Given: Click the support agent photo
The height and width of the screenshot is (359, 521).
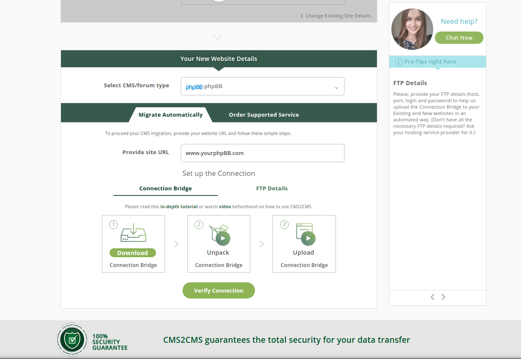Looking at the screenshot, I should tap(412, 29).
